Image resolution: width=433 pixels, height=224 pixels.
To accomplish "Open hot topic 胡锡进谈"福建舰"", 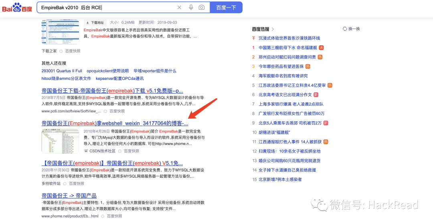I will pyautogui.click(x=274, y=132).
